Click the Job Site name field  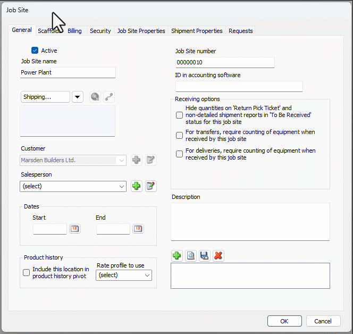click(68, 72)
